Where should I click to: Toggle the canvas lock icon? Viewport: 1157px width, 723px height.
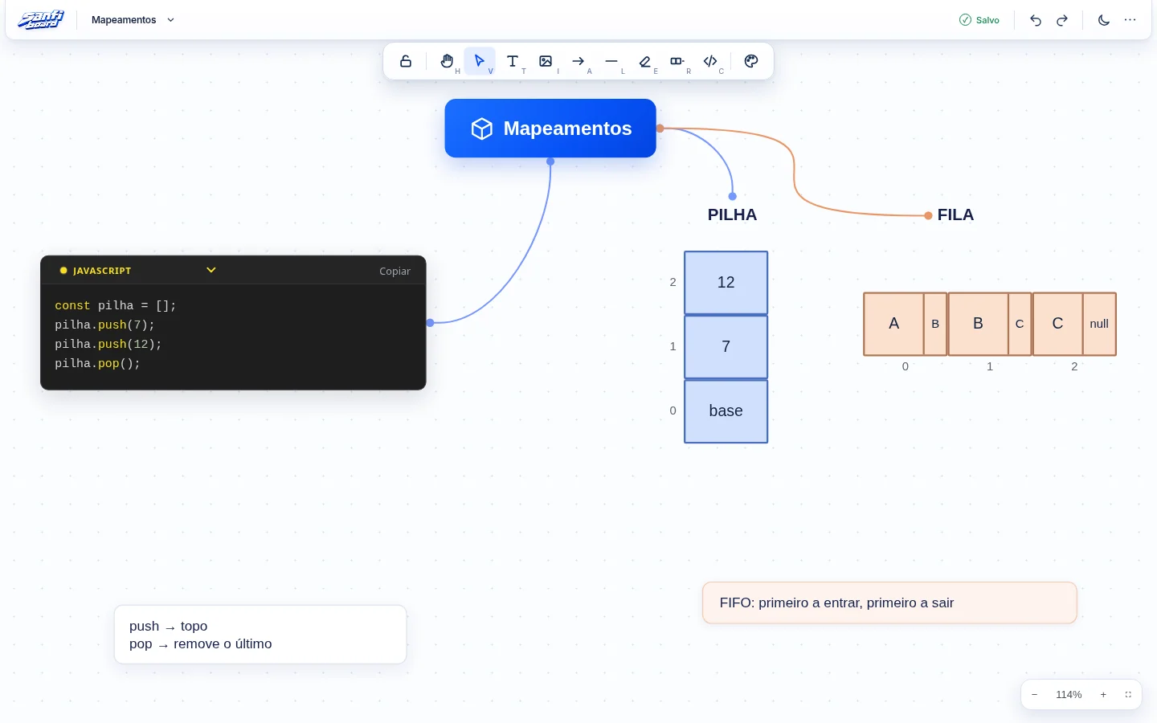tap(406, 61)
